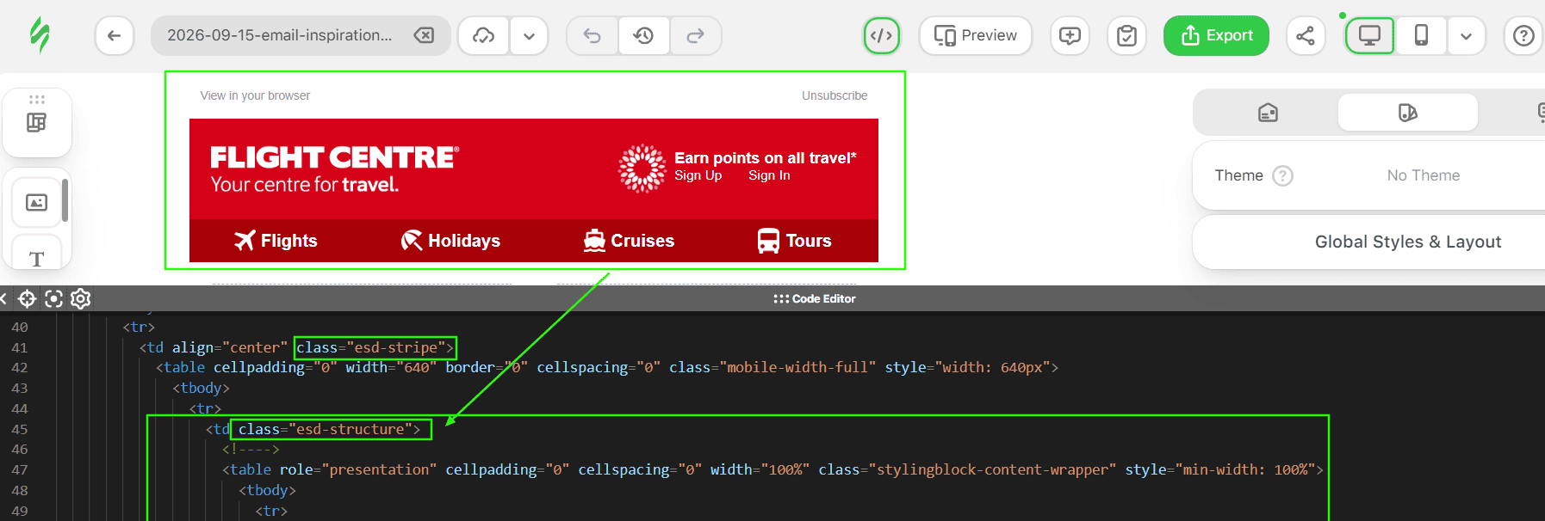Add a comment with the speech bubble icon

1070,35
